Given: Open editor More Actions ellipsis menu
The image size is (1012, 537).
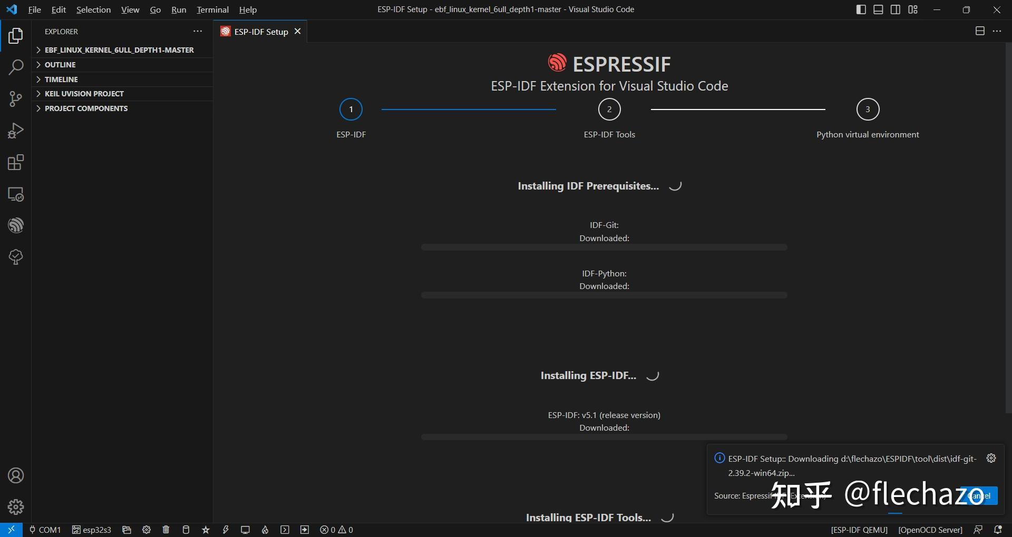Looking at the screenshot, I should (997, 31).
